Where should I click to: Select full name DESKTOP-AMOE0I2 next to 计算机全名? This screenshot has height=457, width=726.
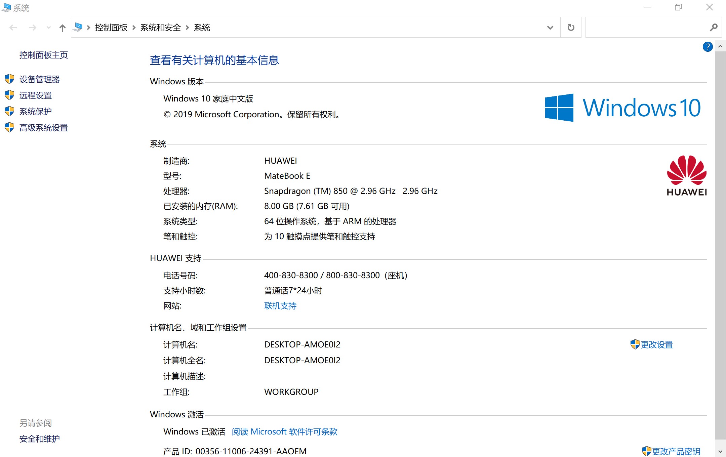[302, 361]
